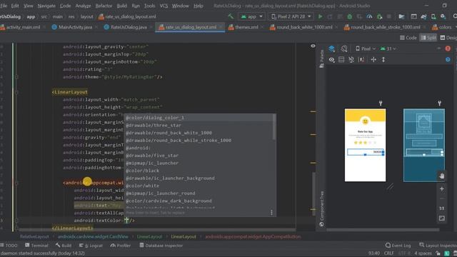Viewport: 457px width, 257px height.
Task: Click the CardView breadcrumb in the editor footer
Action: pyautogui.click(x=93, y=236)
